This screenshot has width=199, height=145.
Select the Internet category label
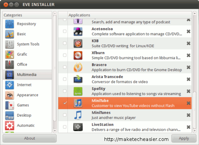(x=24, y=85)
